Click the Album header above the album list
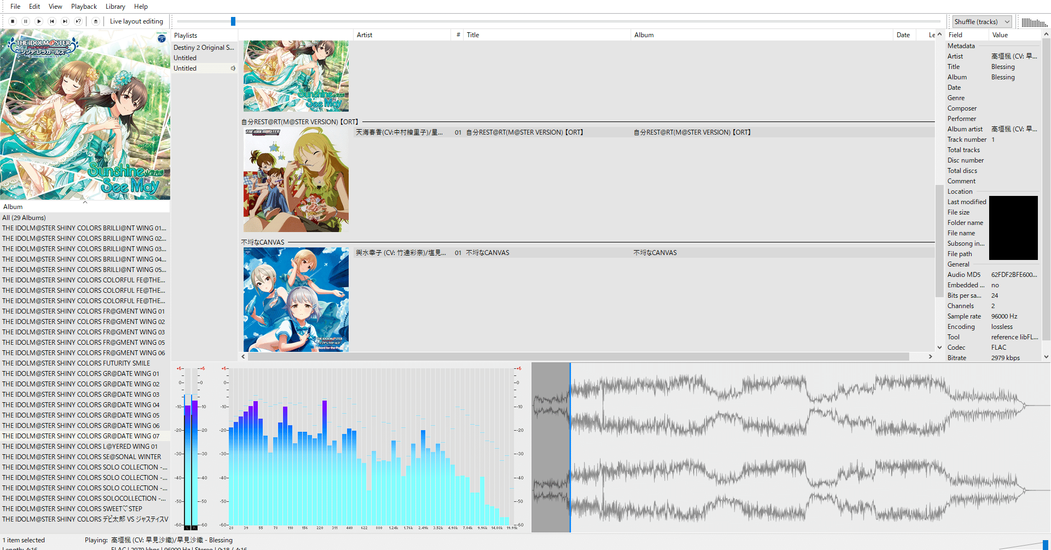1051x550 pixels. (x=85, y=207)
